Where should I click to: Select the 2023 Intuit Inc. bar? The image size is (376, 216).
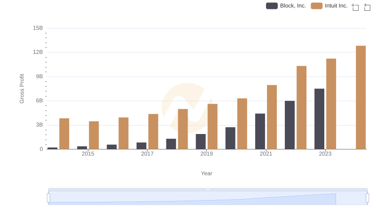331,104
